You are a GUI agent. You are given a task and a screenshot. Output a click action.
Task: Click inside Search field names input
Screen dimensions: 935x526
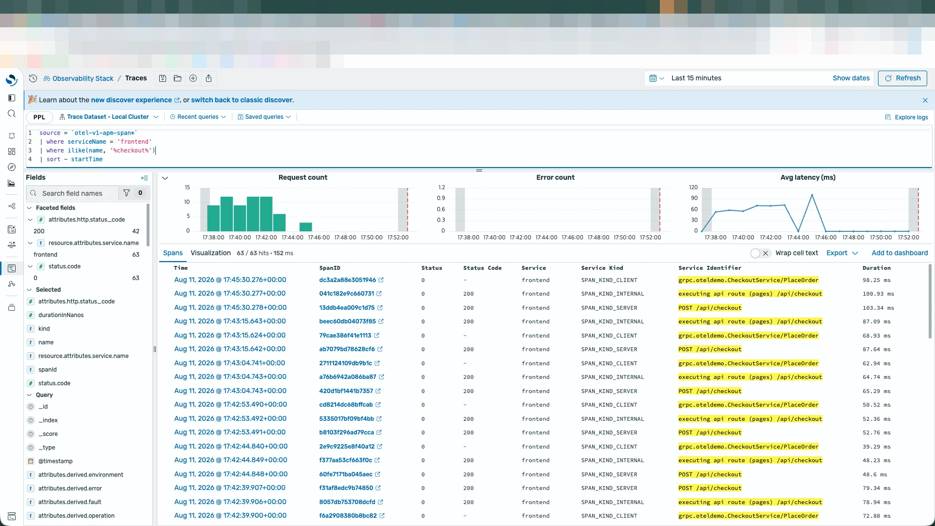point(73,193)
